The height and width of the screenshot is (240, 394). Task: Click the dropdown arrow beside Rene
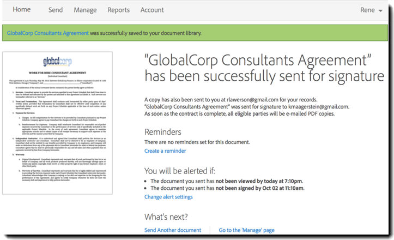point(380,10)
